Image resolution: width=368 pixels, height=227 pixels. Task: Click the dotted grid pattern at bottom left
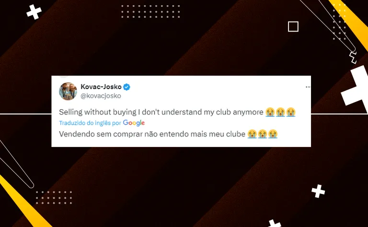[54, 197]
